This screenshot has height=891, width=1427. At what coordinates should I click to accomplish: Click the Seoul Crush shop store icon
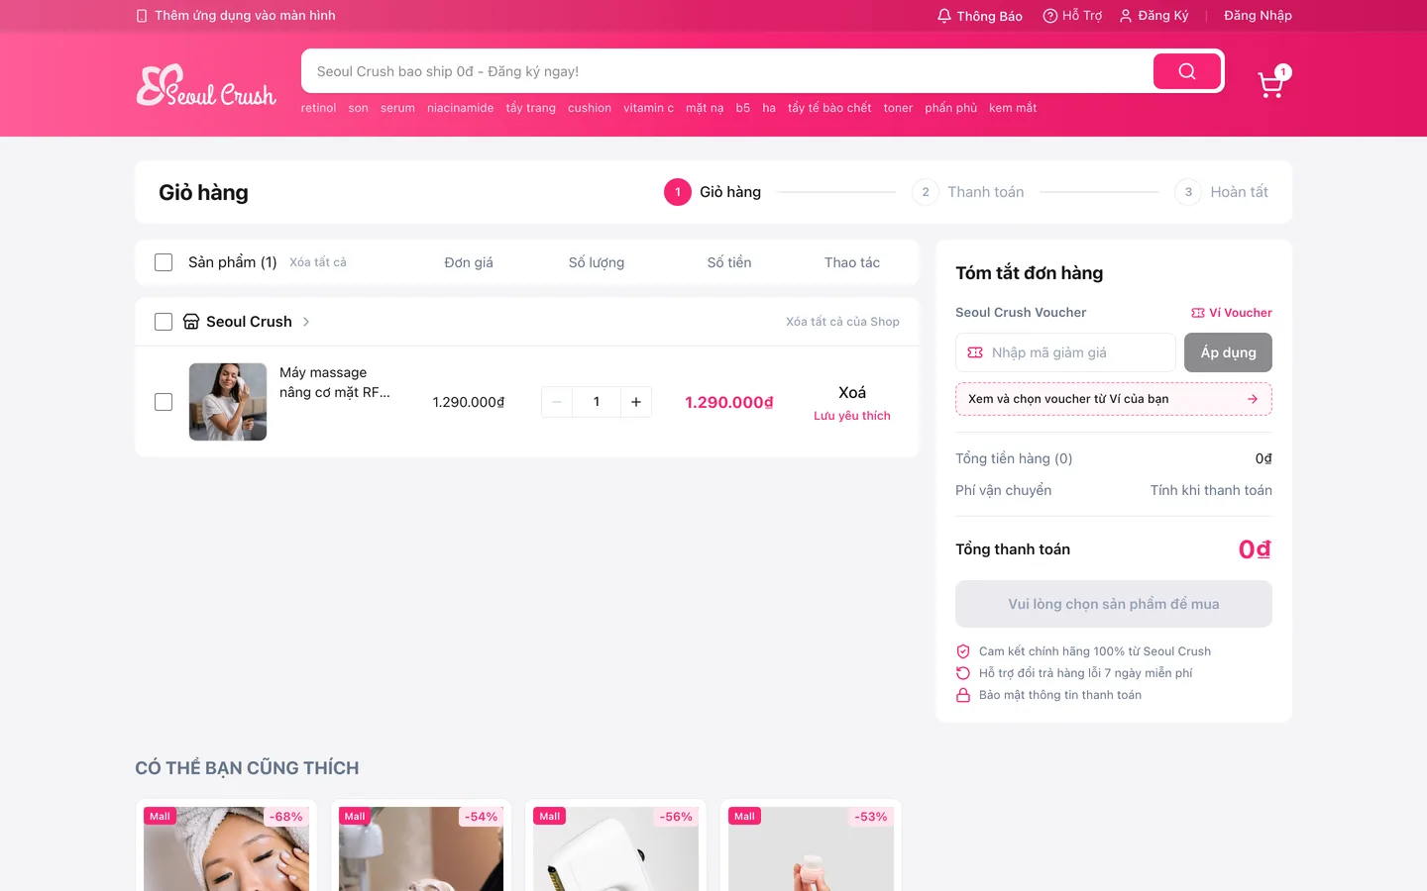click(191, 322)
